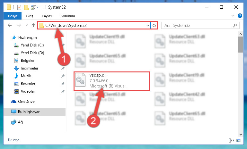Open the Paylaş ribbon tab
The height and width of the screenshot is (149, 247).
tap(47, 16)
